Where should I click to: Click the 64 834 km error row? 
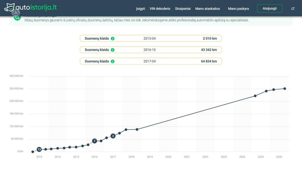[151, 61]
